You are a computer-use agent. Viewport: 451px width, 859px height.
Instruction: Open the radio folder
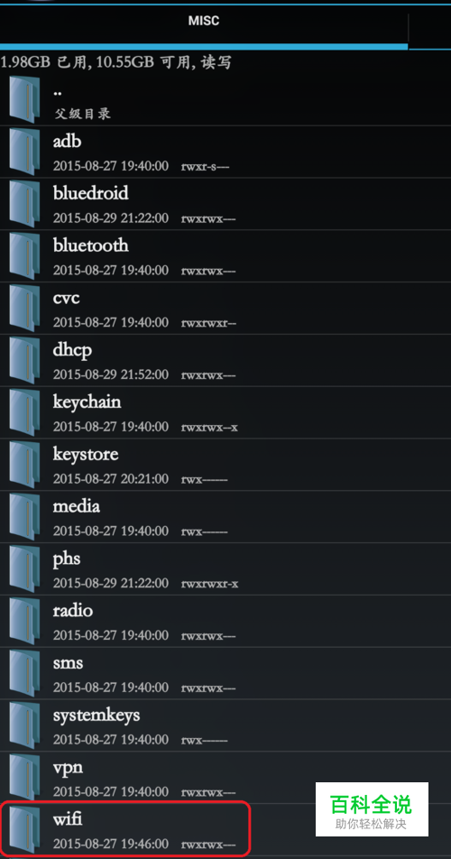pos(225,621)
